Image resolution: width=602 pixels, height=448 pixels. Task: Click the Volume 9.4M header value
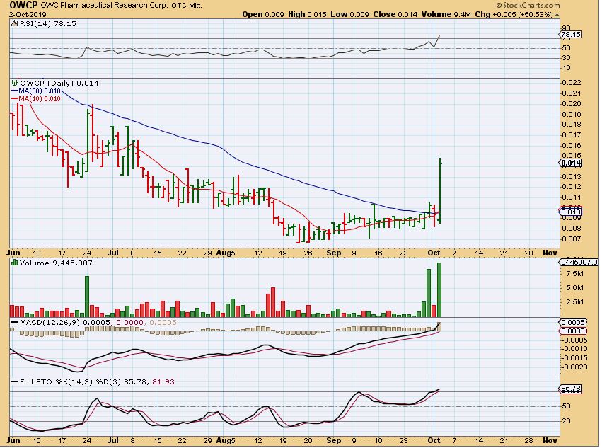coord(446,15)
